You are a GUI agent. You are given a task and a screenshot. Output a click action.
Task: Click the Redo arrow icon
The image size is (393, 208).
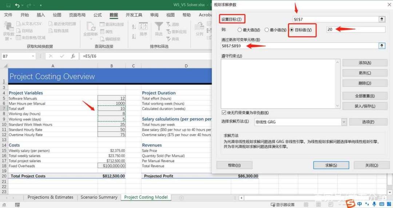click(x=29, y=5)
